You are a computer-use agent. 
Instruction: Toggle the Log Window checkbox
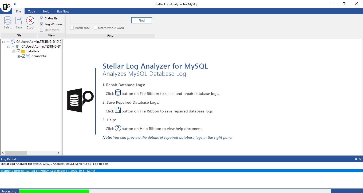tap(42, 24)
